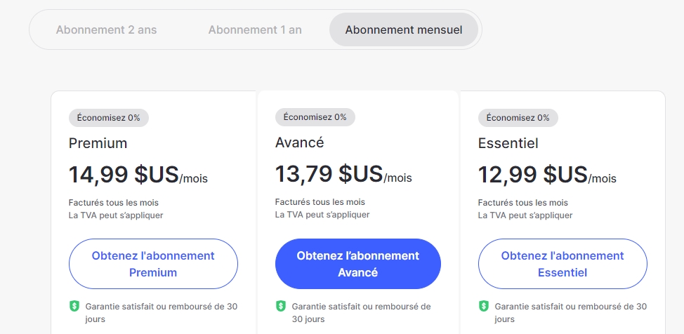Switch to the Abonnement 2 ans tab

(x=107, y=29)
